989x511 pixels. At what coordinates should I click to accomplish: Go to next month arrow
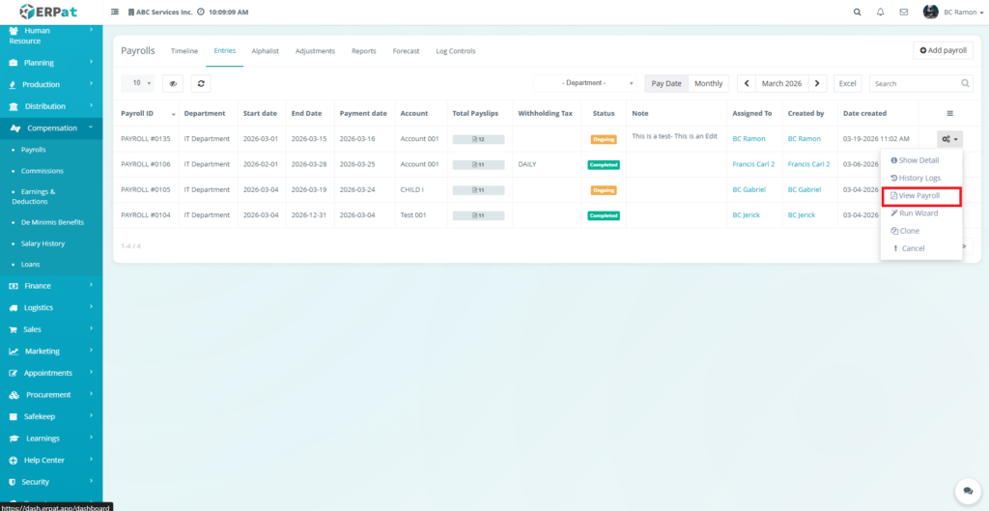click(x=818, y=84)
